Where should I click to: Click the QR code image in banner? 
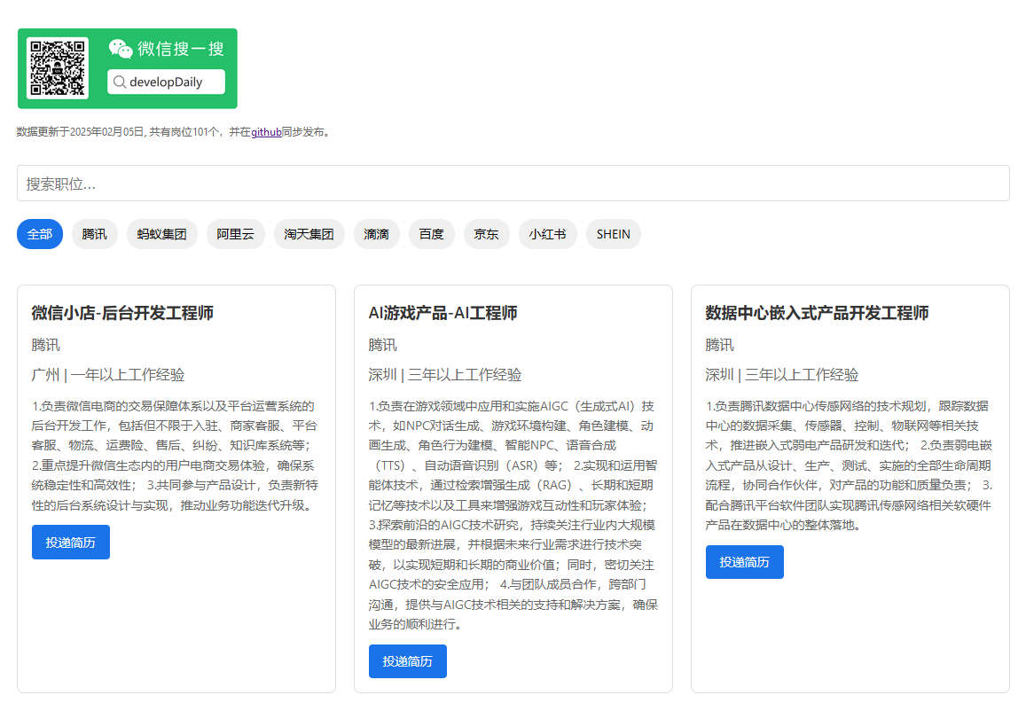coord(58,68)
